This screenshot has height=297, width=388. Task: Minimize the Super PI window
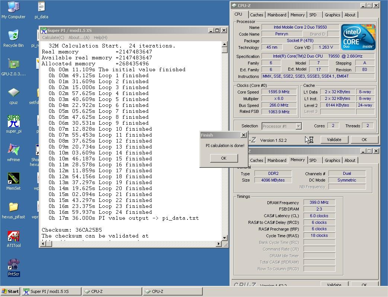click(211, 30)
